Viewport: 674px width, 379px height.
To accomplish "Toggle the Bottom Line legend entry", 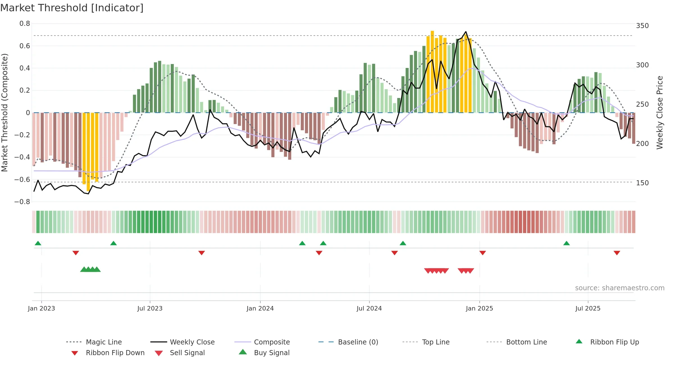I will 517,342.
